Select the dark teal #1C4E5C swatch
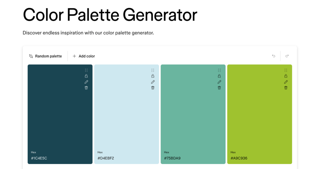316x169 pixels. (60, 114)
